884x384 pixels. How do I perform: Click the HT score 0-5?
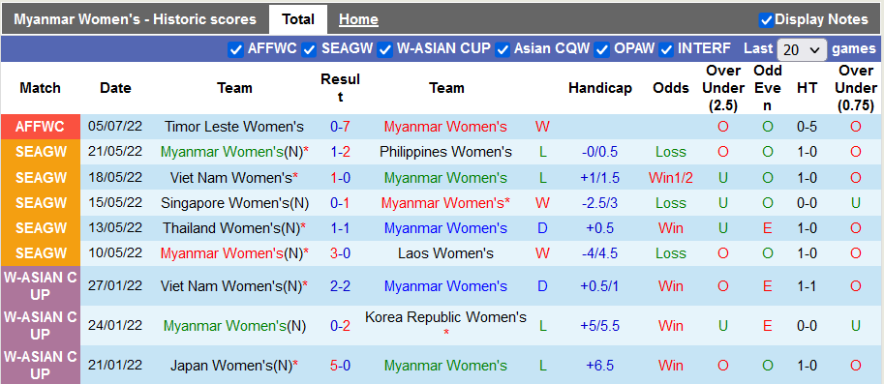[807, 127]
